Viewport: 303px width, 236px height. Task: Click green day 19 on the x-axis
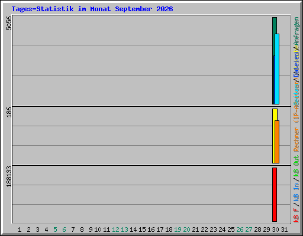[x=178, y=230]
